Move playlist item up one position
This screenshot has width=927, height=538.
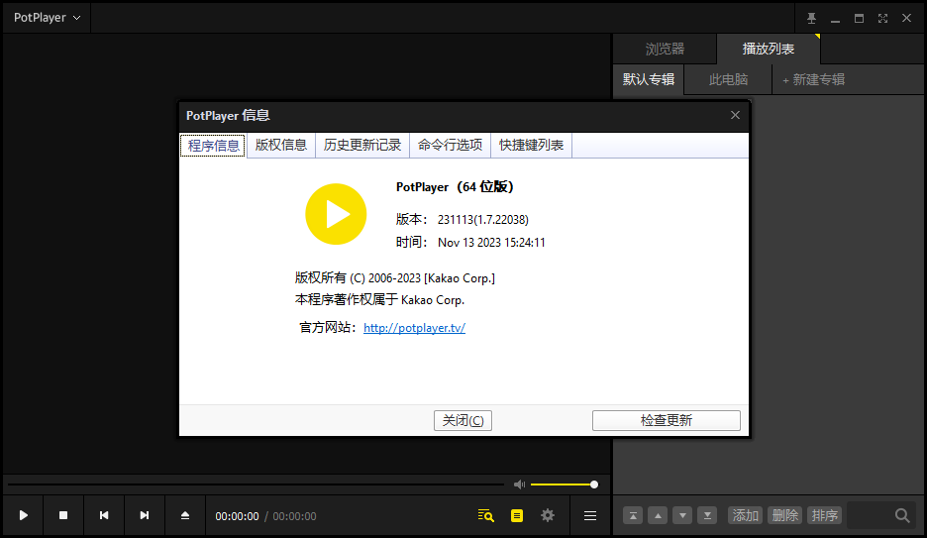pos(658,515)
